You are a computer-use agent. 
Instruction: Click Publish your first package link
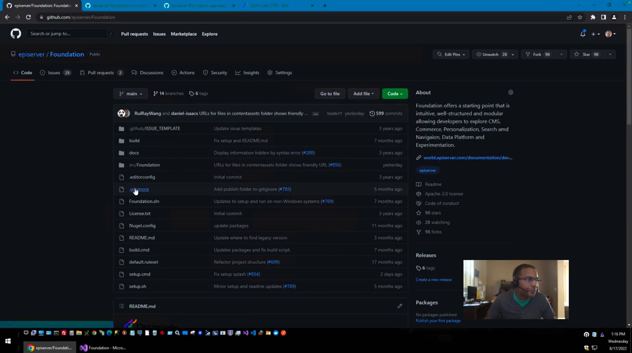tap(438, 320)
